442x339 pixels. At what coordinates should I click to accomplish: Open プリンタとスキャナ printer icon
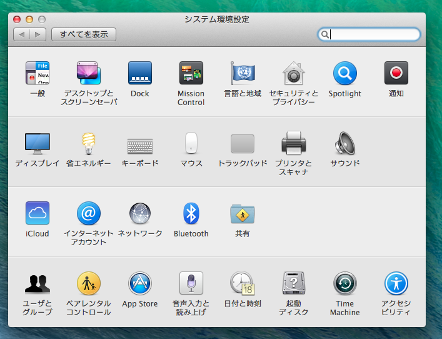294,143
